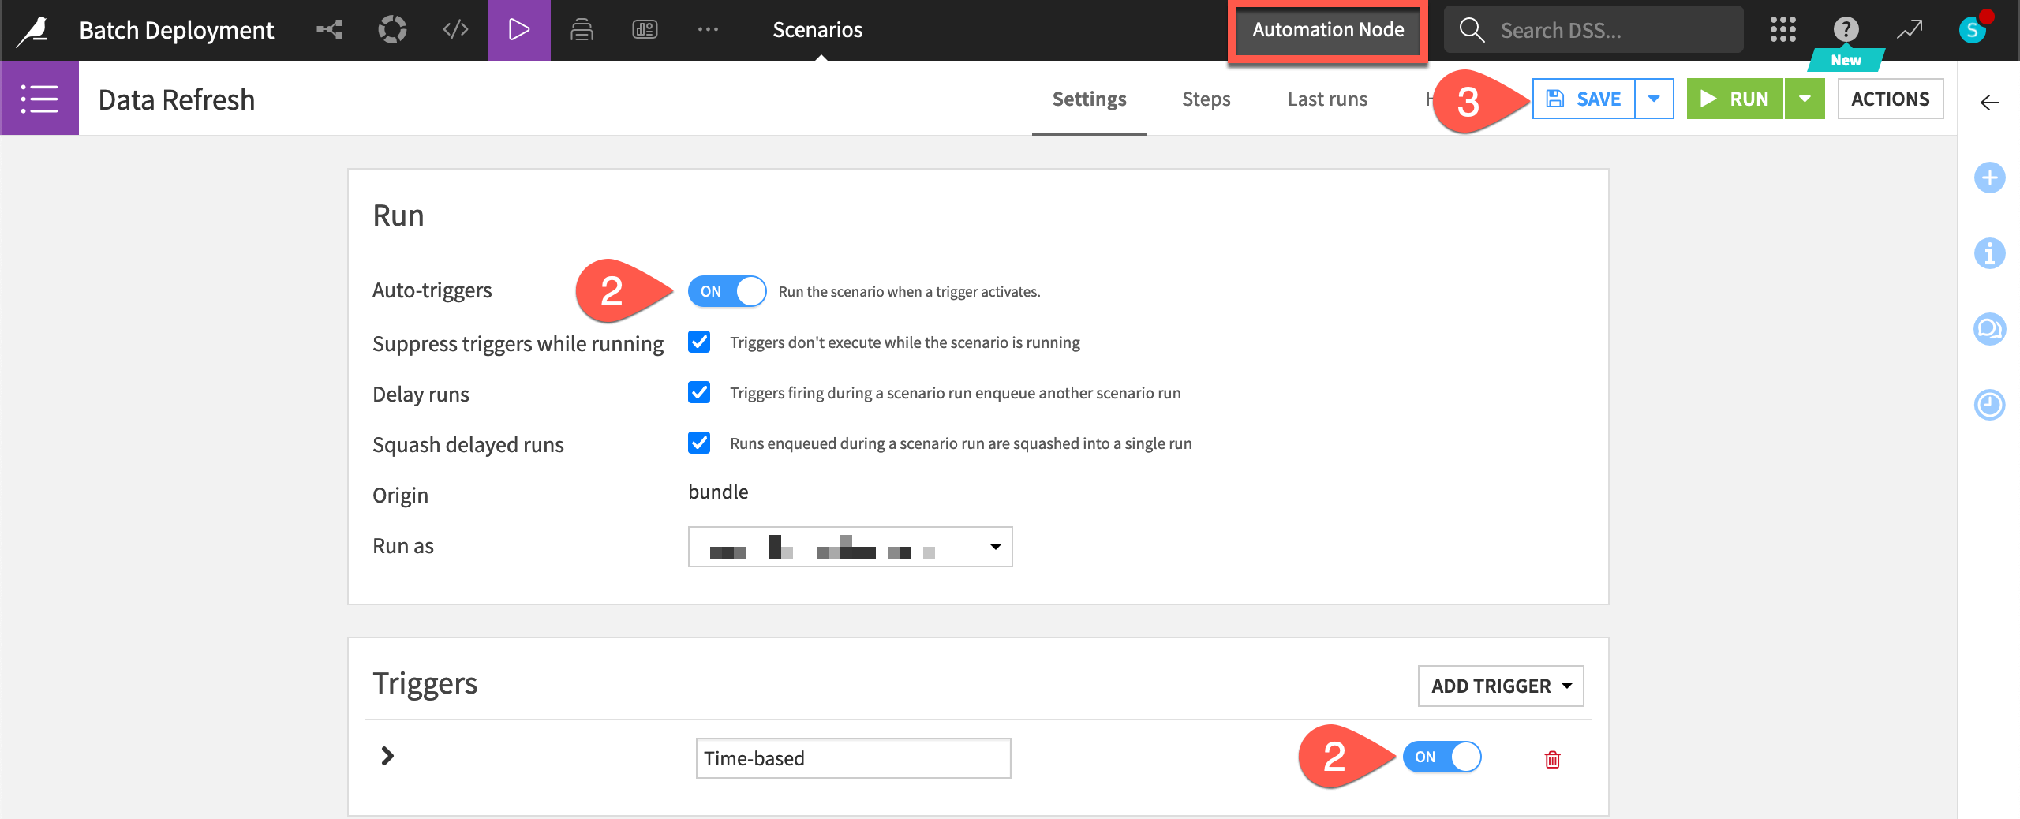Open the Actions button
Image resolution: width=2020 pixels, height=819 pixels.
pyautogui.click(x=1890, y=99)
